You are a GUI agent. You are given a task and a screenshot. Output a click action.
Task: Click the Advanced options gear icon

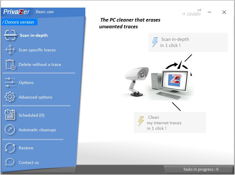tap(10, 97)
